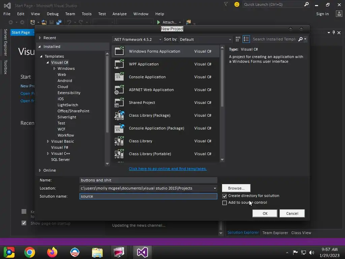Click the Browse... button
Screen dimensions: 345x259
(x=236, y=188)
